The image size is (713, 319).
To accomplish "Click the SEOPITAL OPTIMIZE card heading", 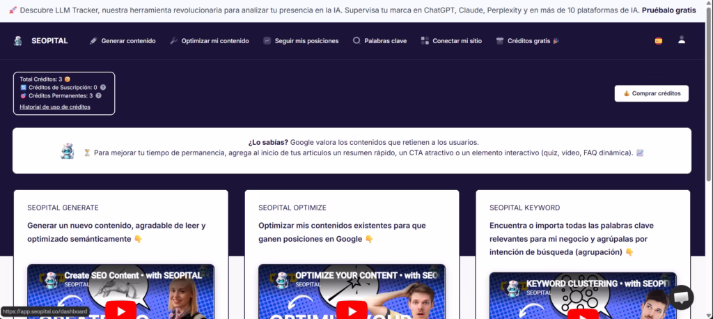I will 292,208.
